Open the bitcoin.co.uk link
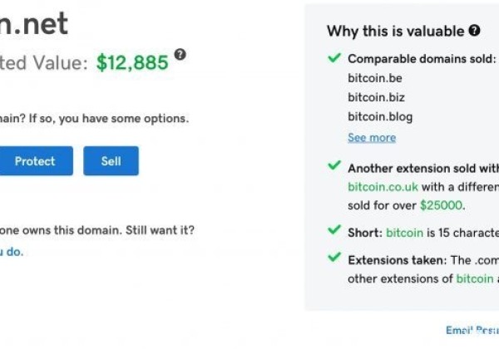The width and height of the screenshot is (499, 349). tap(383, 186)
